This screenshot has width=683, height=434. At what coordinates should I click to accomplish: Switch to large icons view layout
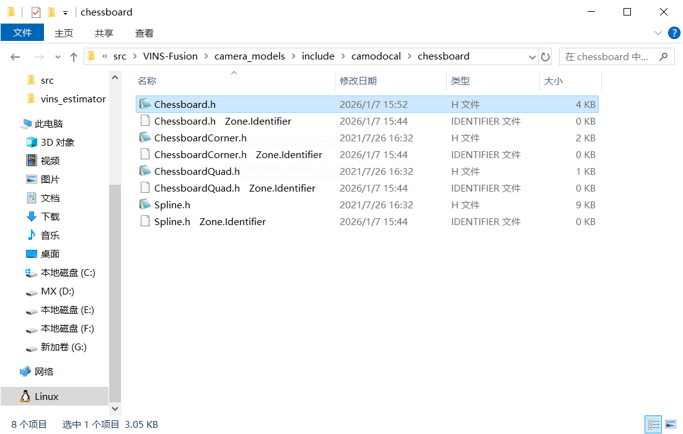click(671, 425)
